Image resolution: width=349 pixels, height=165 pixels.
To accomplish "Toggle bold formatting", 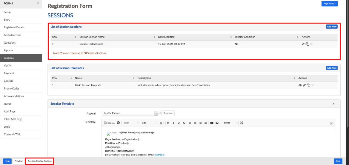I will pos(168,123).
